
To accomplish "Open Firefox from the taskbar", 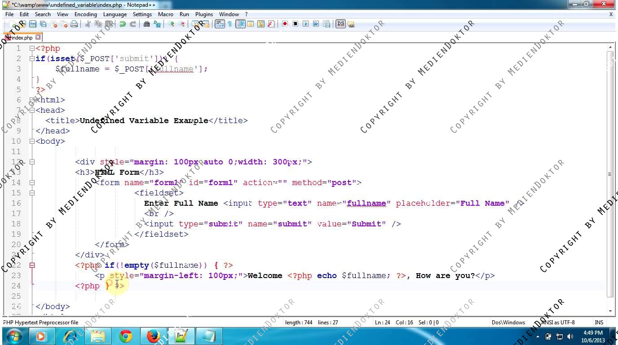I will tap(153, 336).
